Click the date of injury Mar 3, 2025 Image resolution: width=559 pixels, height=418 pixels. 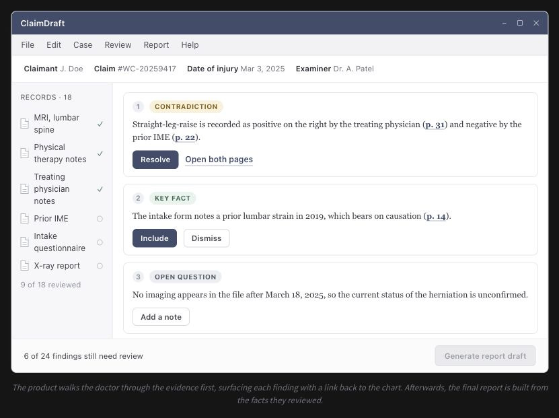(x=263, y=69)
